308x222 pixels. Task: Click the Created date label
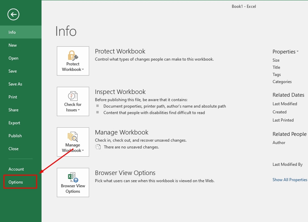(x=279, y=112)
